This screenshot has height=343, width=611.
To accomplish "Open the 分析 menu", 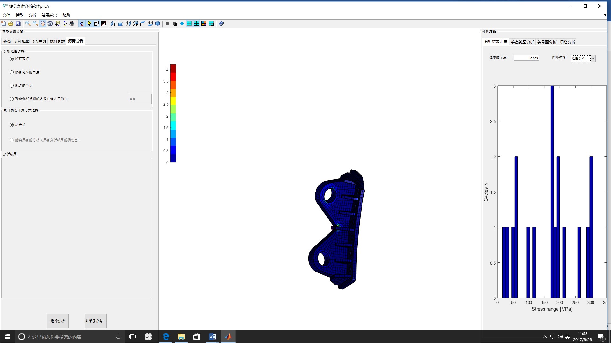I will click(x=32, y=15).
